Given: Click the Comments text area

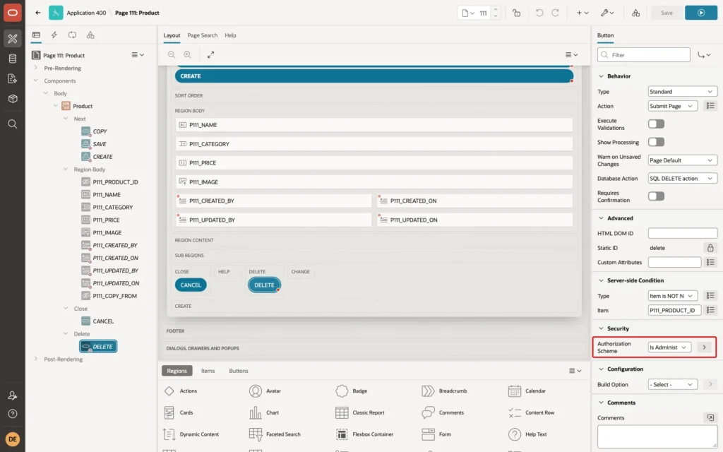Looking at the screenshot, I should click(x=657, y=436).
